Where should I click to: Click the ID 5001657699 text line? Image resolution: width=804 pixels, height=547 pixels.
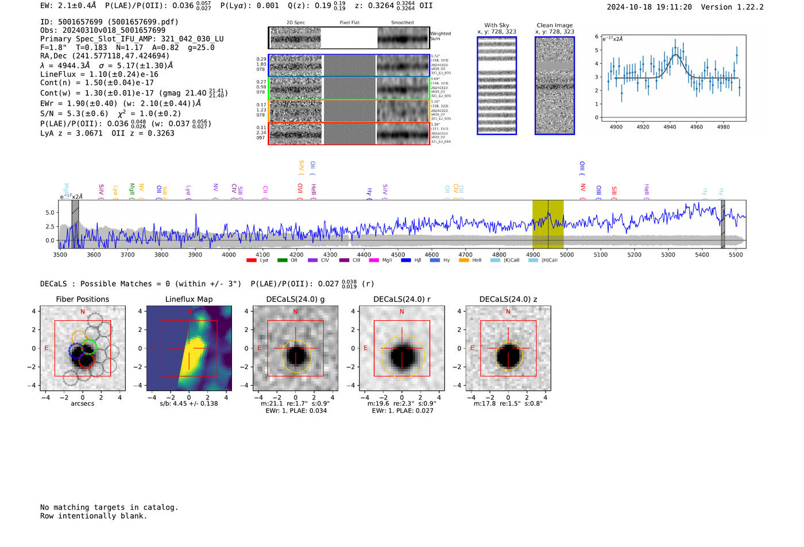[109, 22]
